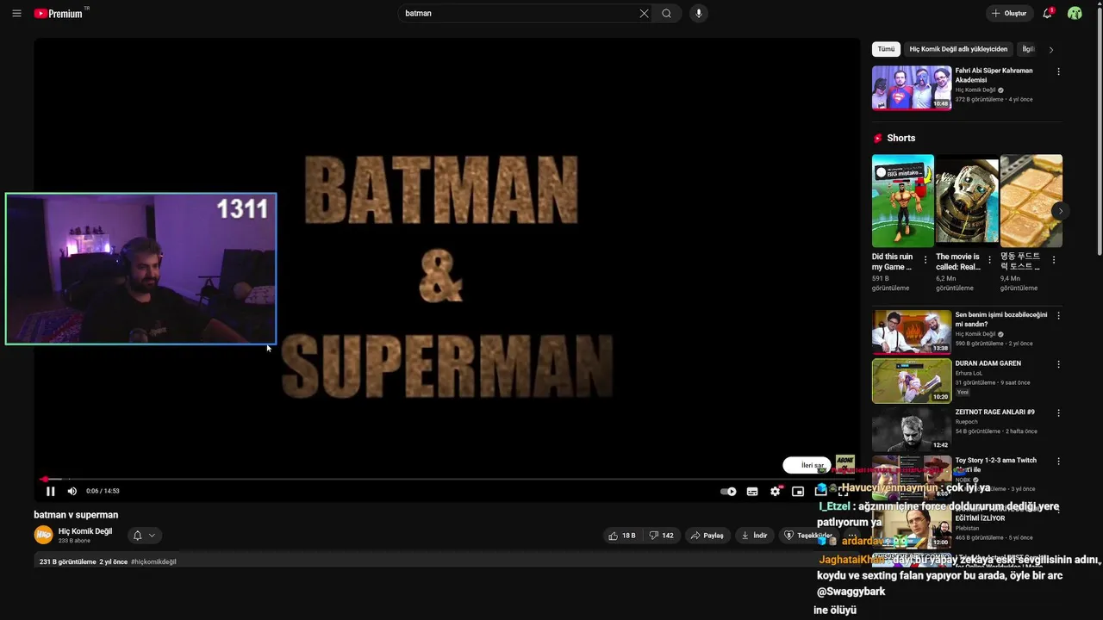Click the batman v superman video title

coord(76,515)
